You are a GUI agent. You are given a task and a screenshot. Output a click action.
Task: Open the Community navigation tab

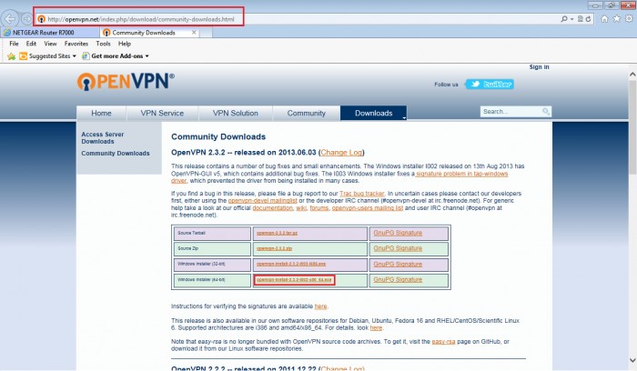coord(307,114)
